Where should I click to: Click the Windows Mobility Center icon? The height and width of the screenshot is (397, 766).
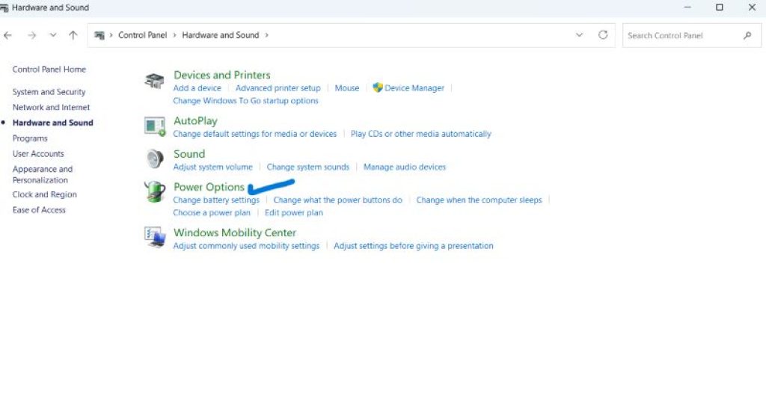tap(155, 237)
